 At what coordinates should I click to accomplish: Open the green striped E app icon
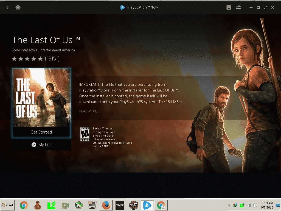(51, 205)
